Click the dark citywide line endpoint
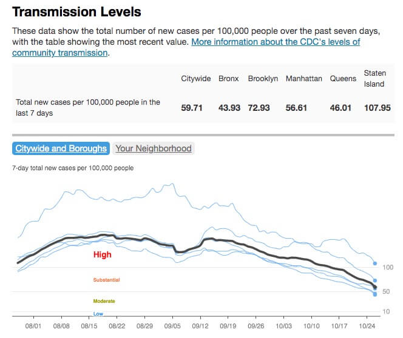The height and width of the screenshot is (338, 403). coord(375,287)
